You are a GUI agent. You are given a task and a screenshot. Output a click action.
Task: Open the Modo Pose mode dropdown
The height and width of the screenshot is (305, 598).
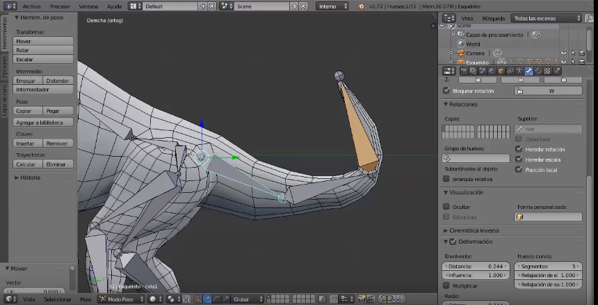pyautogui.click(x=121, y=299)
